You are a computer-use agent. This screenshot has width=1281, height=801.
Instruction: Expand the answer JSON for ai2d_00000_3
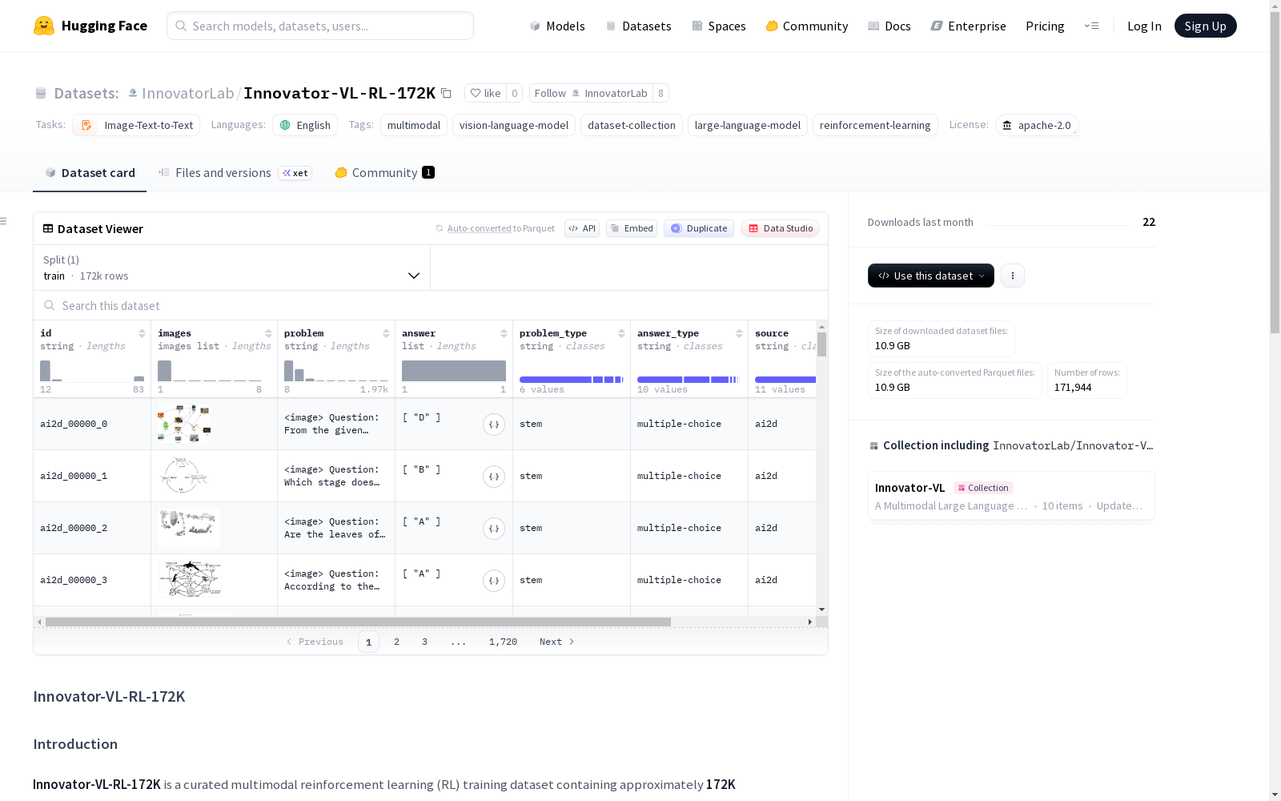[494, 581]
